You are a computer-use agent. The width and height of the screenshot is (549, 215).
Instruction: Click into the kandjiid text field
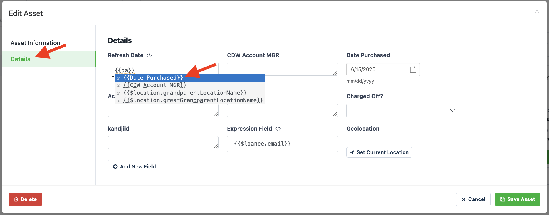(163, 142)
